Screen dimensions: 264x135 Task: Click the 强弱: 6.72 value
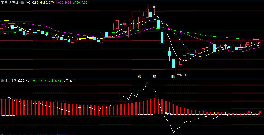click(25, 81)
